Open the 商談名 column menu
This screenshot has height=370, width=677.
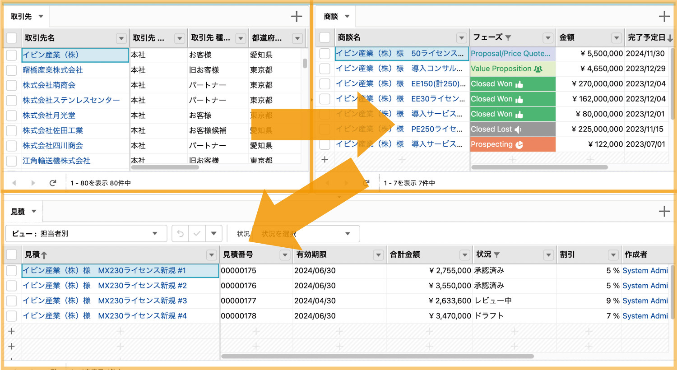pyautogui.click(x=461, y=38)
